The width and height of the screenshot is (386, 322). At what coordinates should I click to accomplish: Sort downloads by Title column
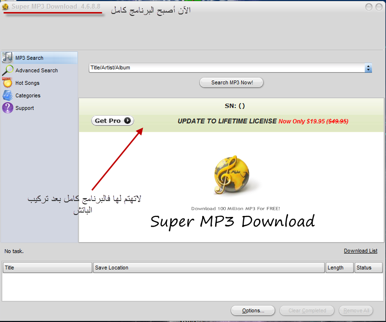point(47,268)
